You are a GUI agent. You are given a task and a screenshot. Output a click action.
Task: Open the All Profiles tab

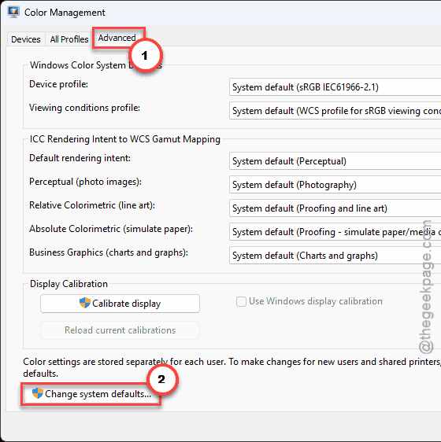tap(69, 39)
